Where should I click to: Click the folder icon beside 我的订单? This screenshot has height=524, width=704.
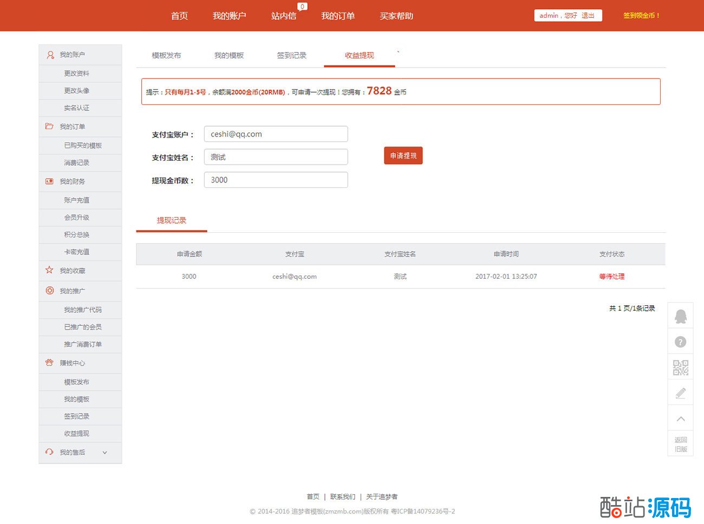tap(49, 126)
